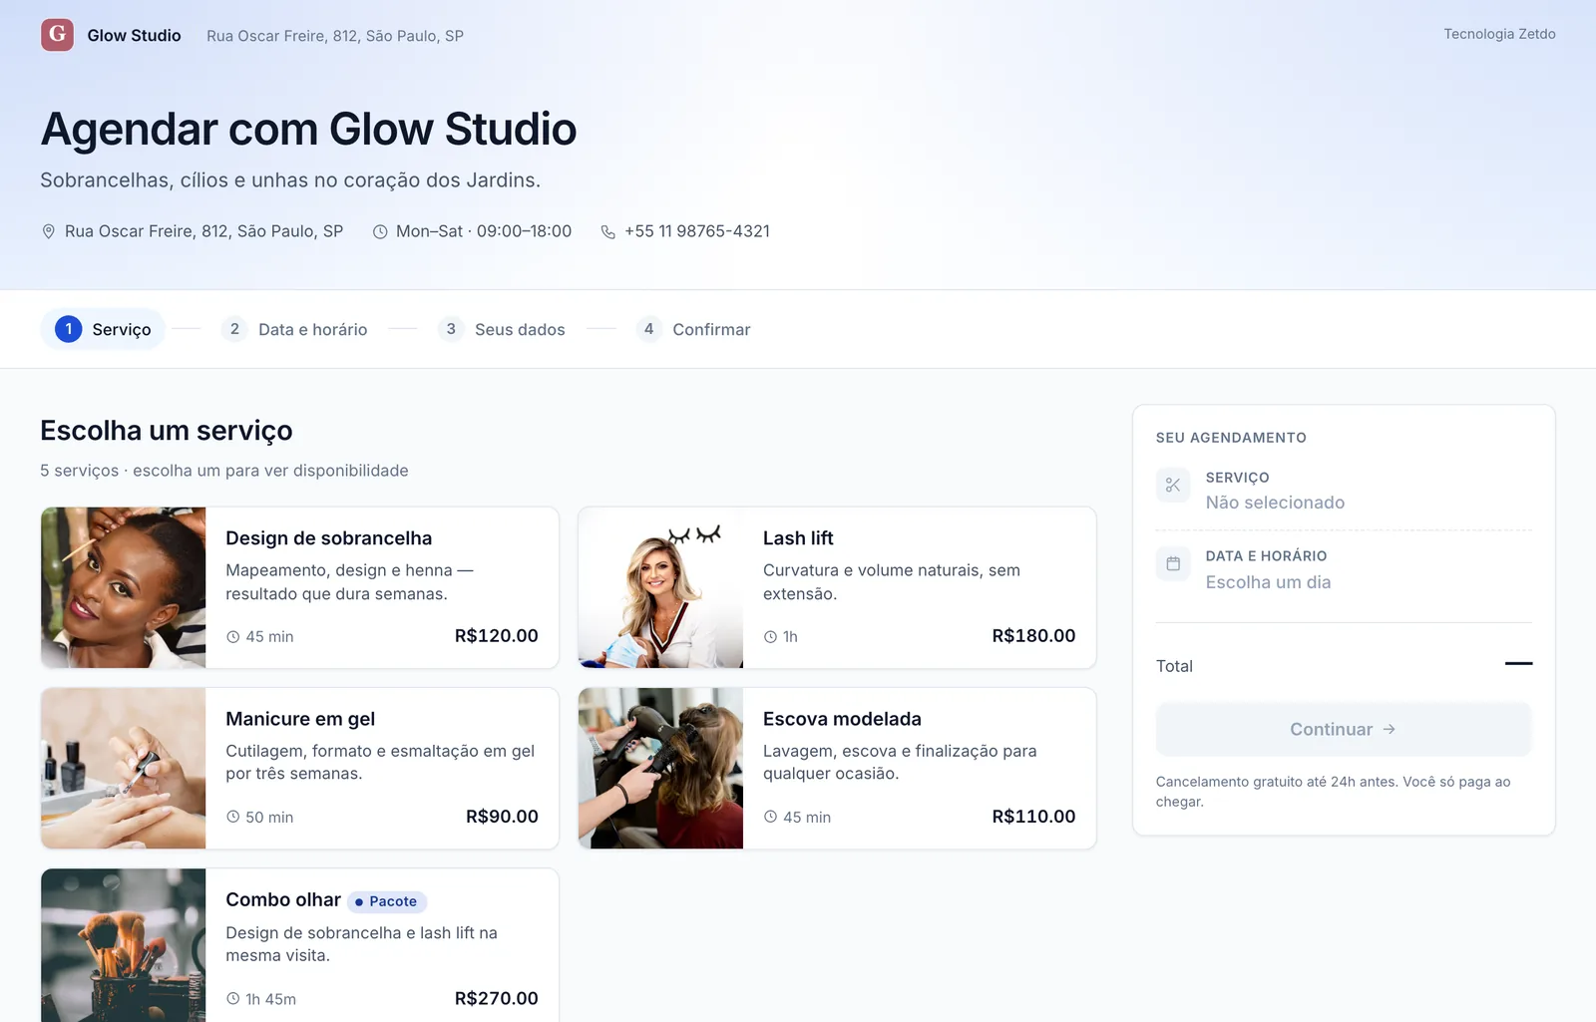Click the R$110.00 price
This screenshot has width=1596, height=1022.
pyautogui.click(x=1033, y=817)
